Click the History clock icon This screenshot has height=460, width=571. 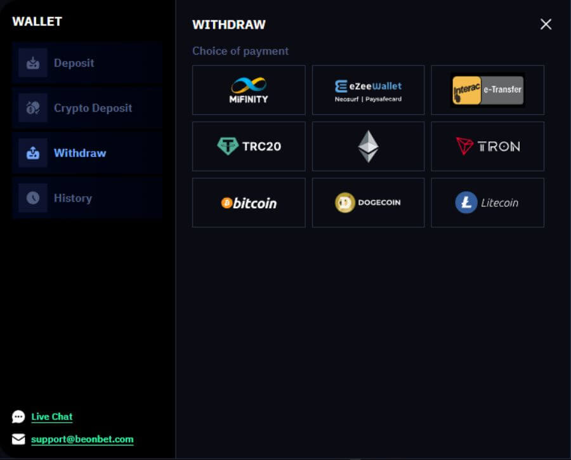pos(33,198)
